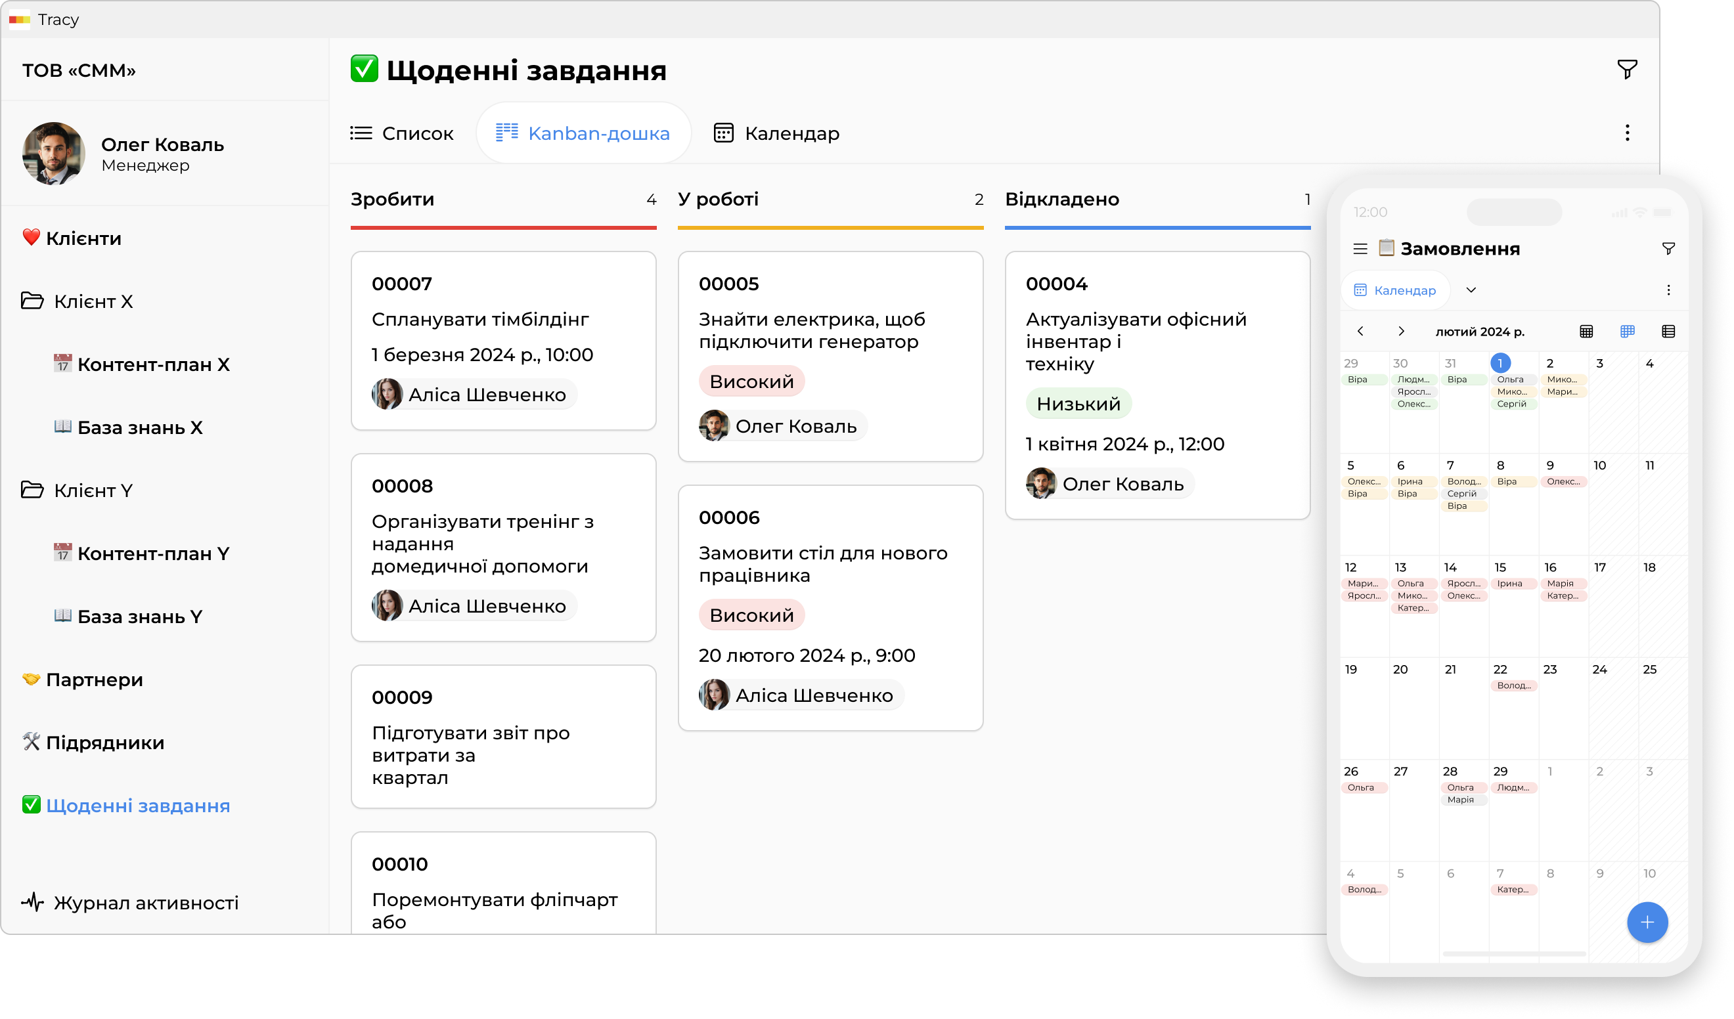Open the view selector dropdown next to Календар
1734x1019 pixels.
1472,290
